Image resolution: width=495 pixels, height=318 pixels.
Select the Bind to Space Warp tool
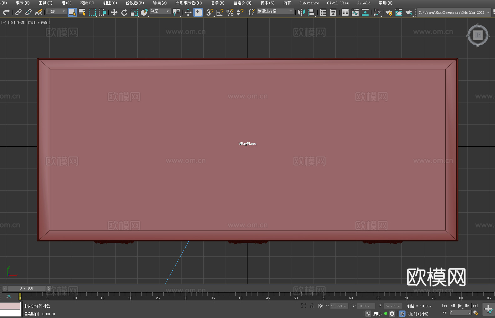click(38, 12)
